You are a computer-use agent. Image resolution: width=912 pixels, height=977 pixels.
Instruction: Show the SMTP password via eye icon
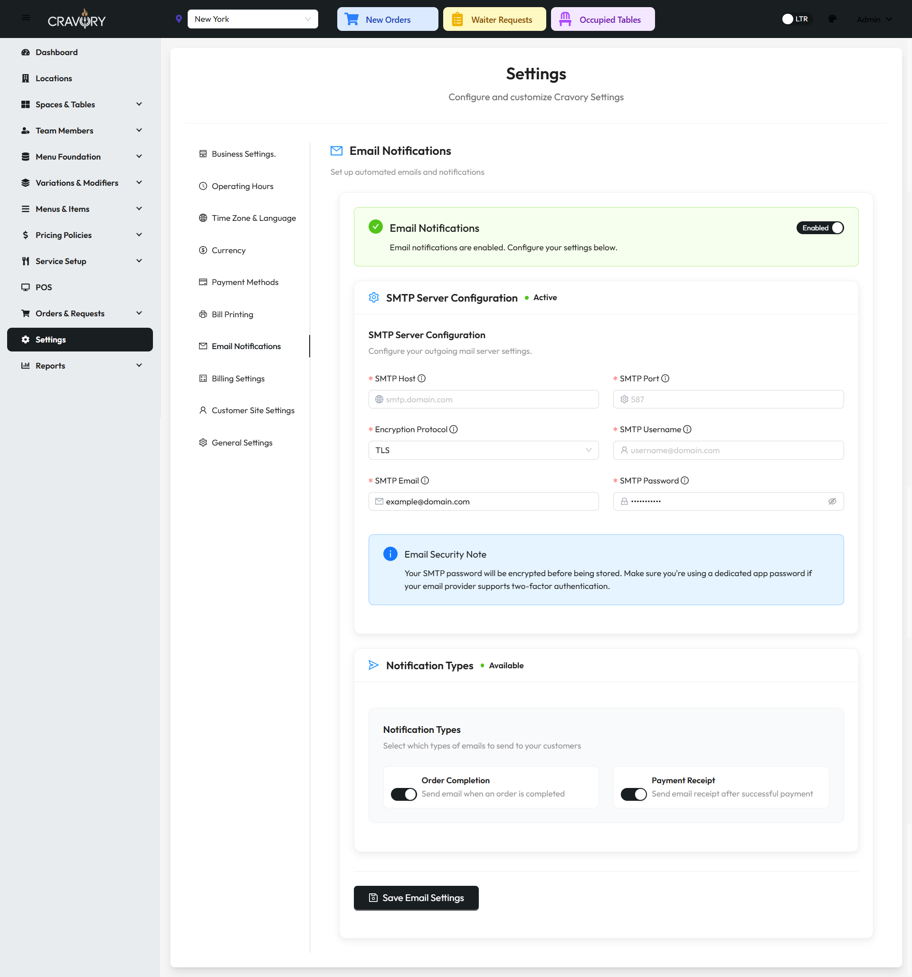[x=832, y=502]
